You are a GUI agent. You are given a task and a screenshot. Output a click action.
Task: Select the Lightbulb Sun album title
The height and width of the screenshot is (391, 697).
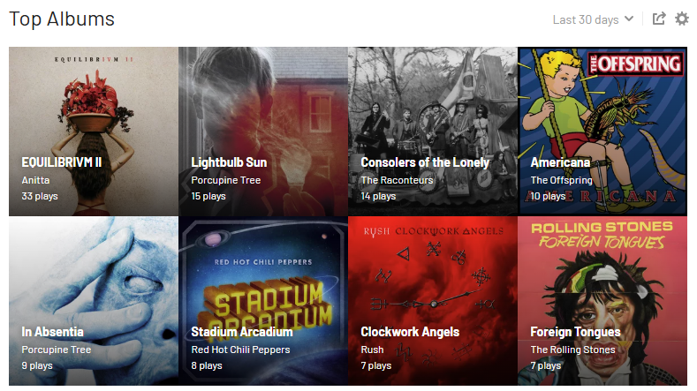(x=229, y=162)
